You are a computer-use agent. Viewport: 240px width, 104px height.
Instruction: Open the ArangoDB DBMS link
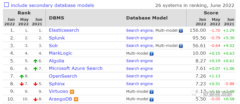click(x=60, y=99)
